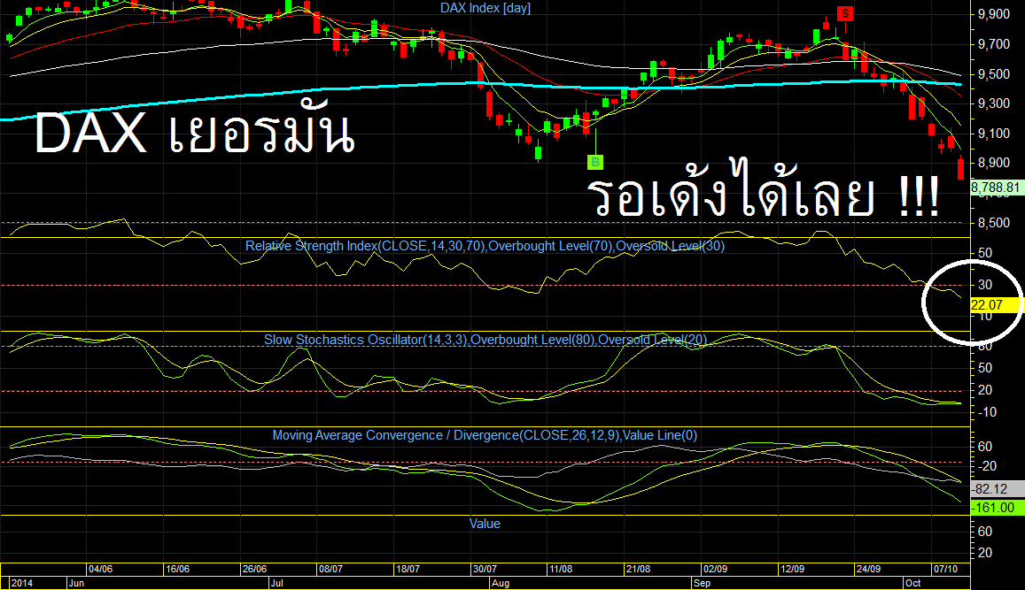Screen dimensions: 1025x590
Task: Click the 10 level on RSI axis
Action: tap(985, 316)
